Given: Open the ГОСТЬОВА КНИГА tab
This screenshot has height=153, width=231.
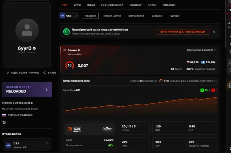Looking at the screenshot, I should click(112, 5).
